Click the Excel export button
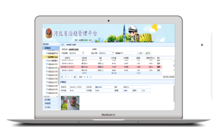The image size is (213, 127). point(148,53)
